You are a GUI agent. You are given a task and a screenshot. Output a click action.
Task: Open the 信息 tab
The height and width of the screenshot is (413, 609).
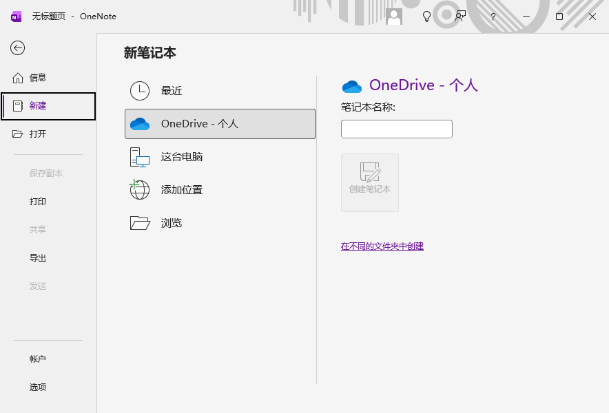48,78
